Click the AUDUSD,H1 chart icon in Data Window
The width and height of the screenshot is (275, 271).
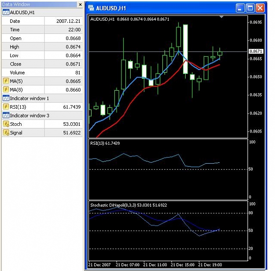[x=6, y=12]
